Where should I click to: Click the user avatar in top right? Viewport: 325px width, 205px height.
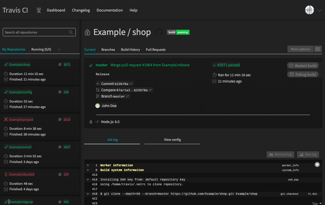point(309,10)
